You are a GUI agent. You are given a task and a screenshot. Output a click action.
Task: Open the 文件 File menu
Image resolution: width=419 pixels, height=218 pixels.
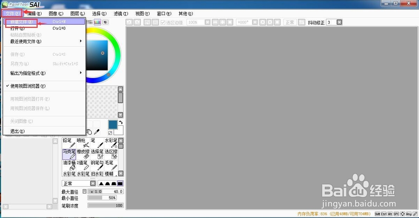(x=13, y=14)
